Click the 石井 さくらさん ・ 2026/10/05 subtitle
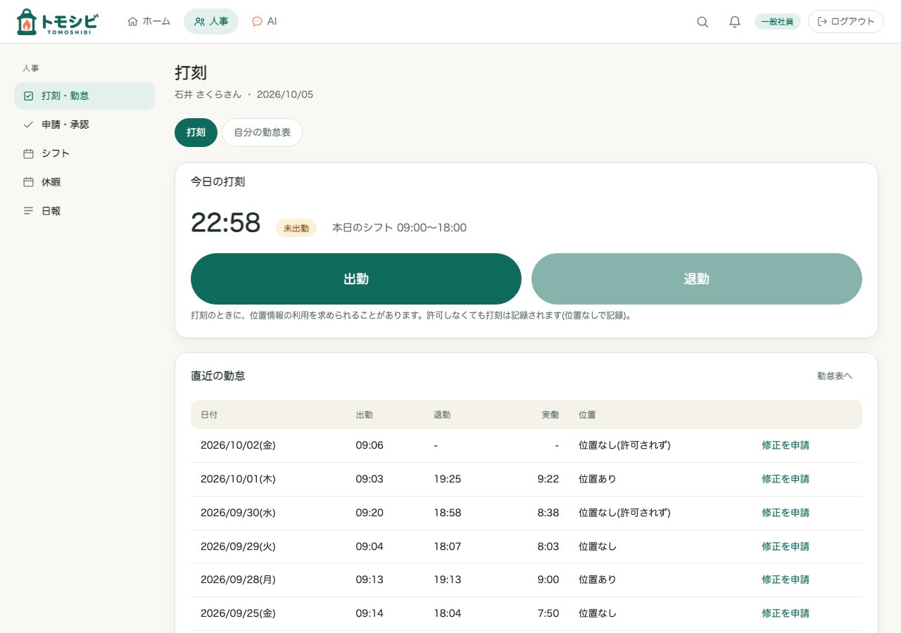 click(244, 94)
